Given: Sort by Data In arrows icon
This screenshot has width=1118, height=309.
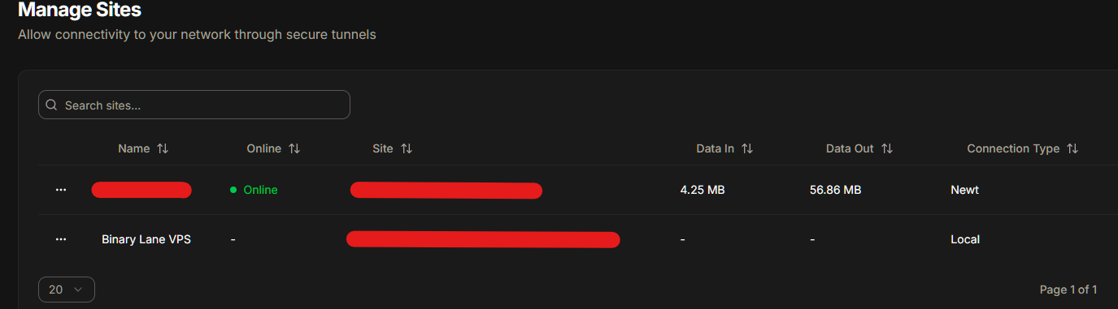Looking at the screenshot, I should (747, 149).
